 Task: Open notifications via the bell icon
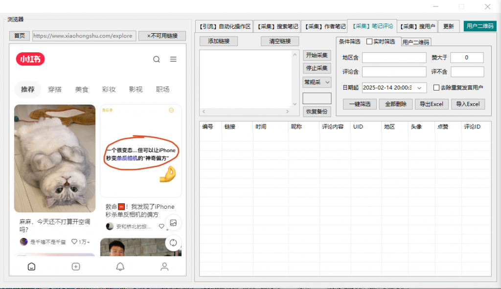(120, 267)
